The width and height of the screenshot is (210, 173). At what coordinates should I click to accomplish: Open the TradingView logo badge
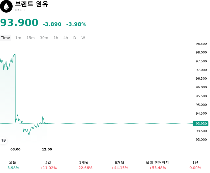click(x=3, y=140)
